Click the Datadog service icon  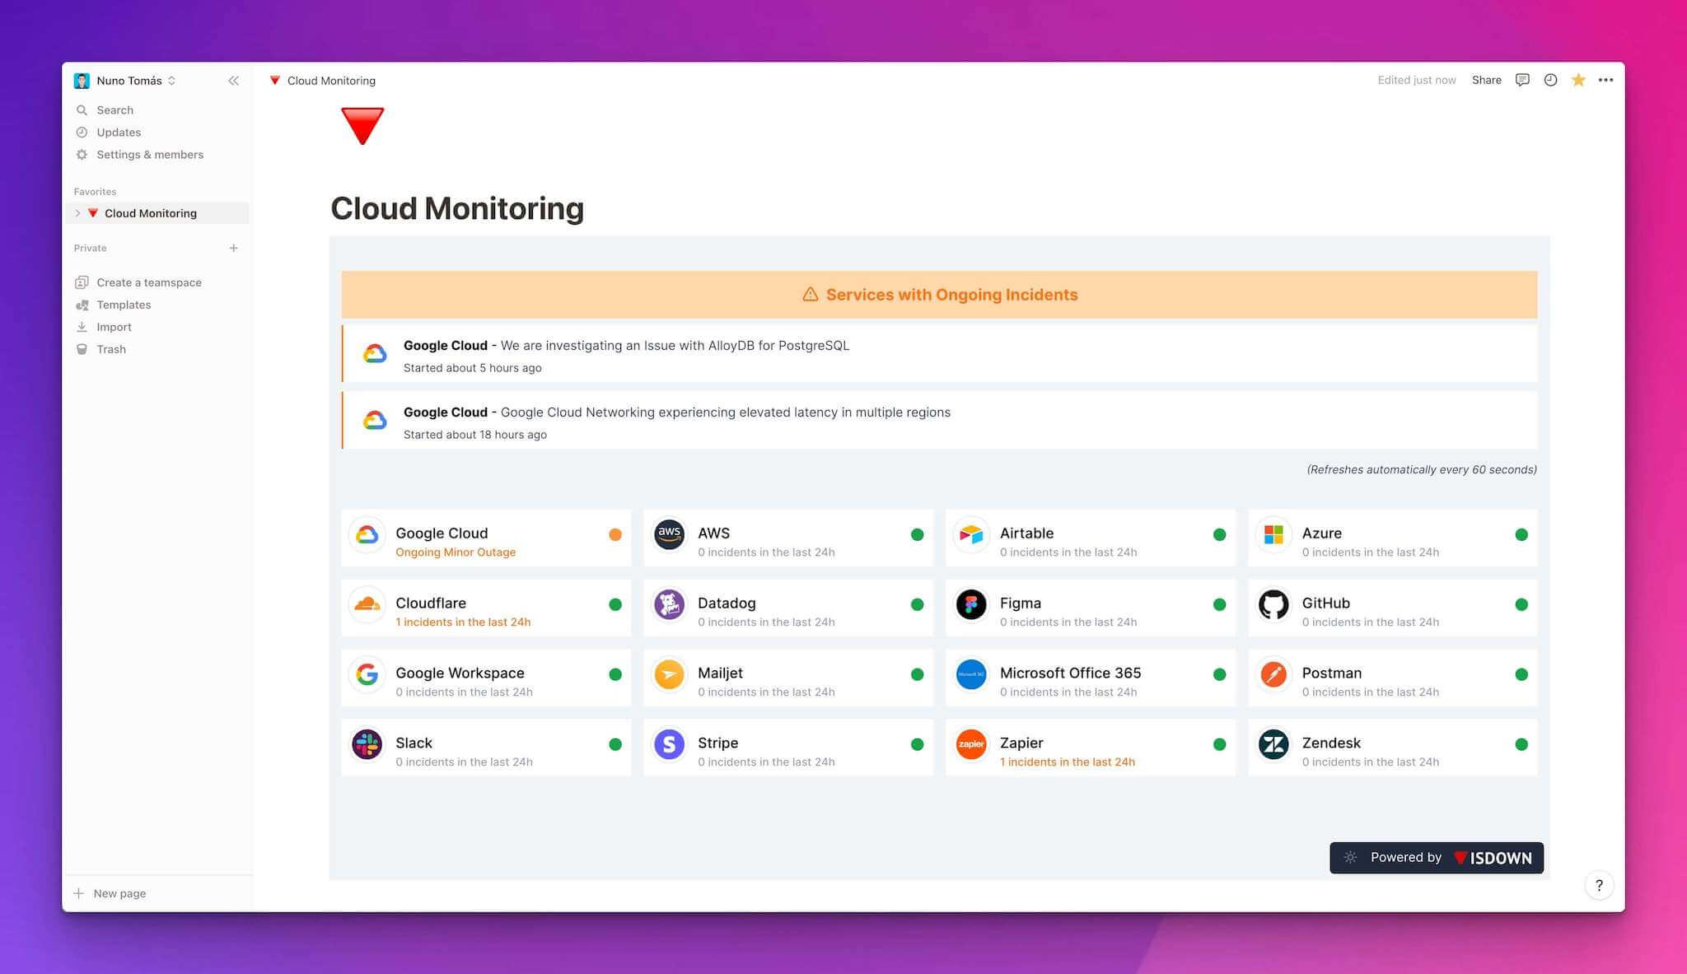669,604
